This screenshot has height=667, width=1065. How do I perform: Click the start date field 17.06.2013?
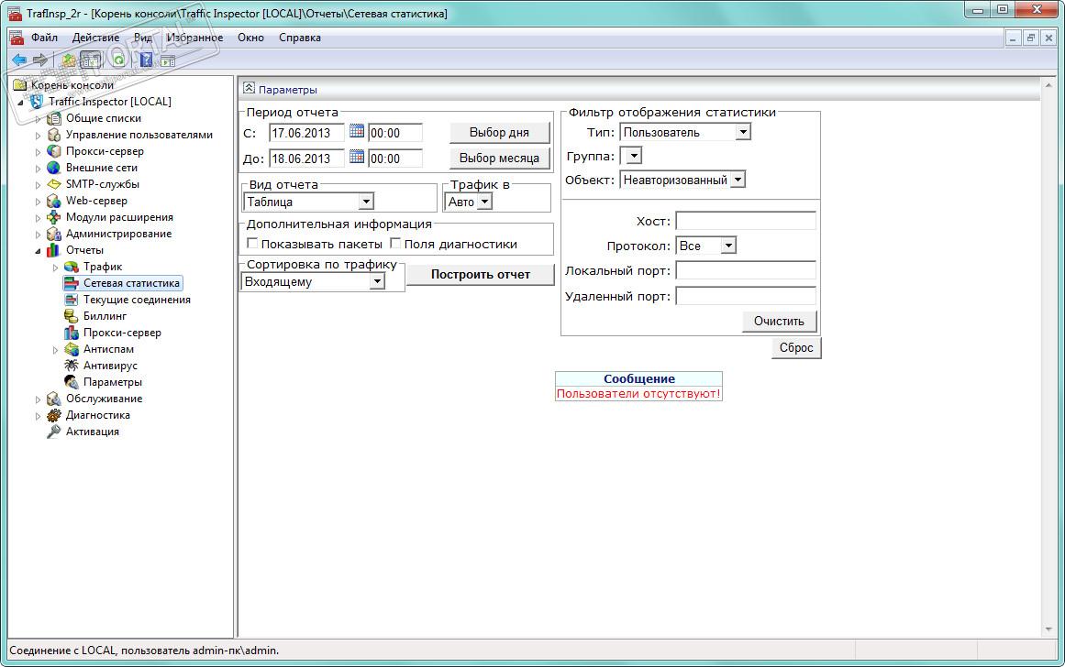pos(307,133)
